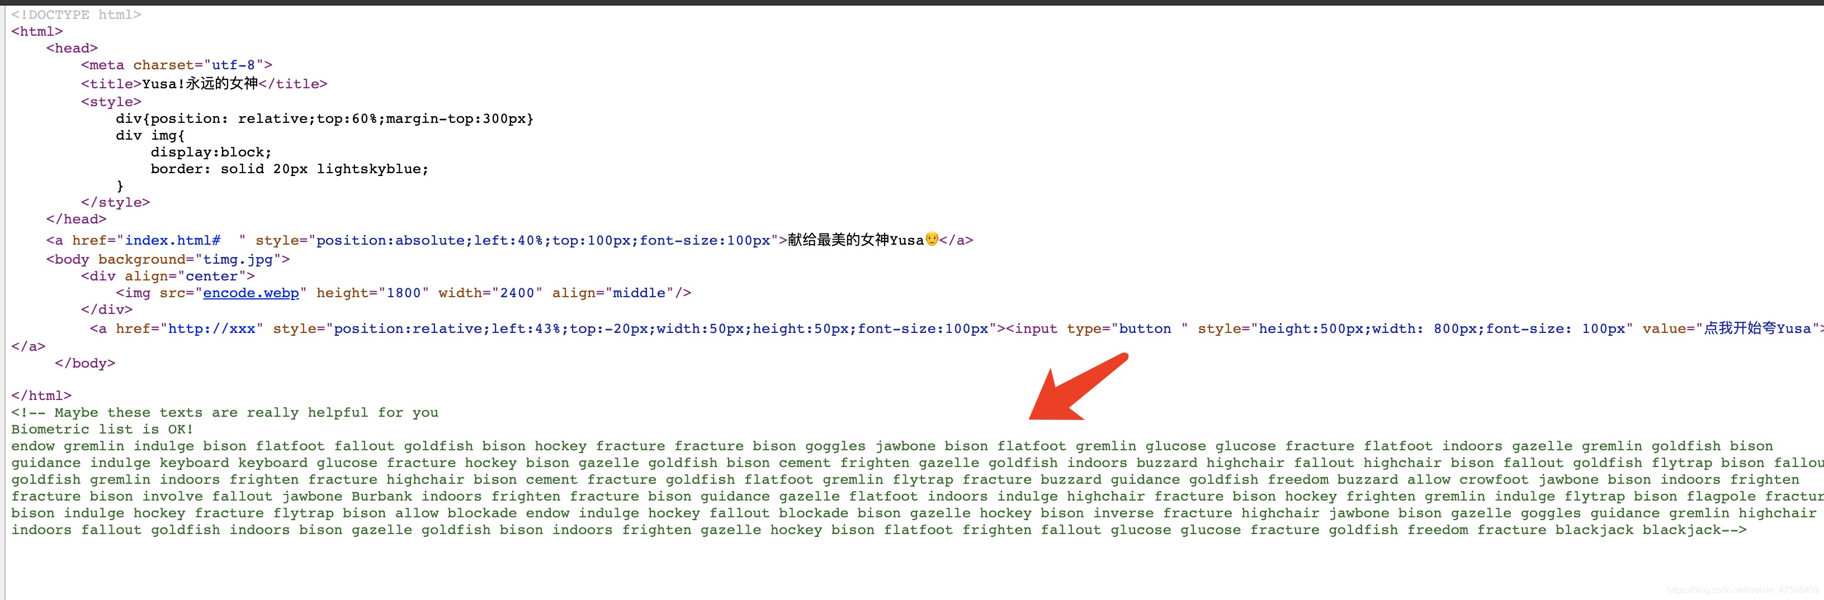Click the title text Yusa!永远的女神
This screenshot has height=600, width=1824.
(x=200, y=83)
